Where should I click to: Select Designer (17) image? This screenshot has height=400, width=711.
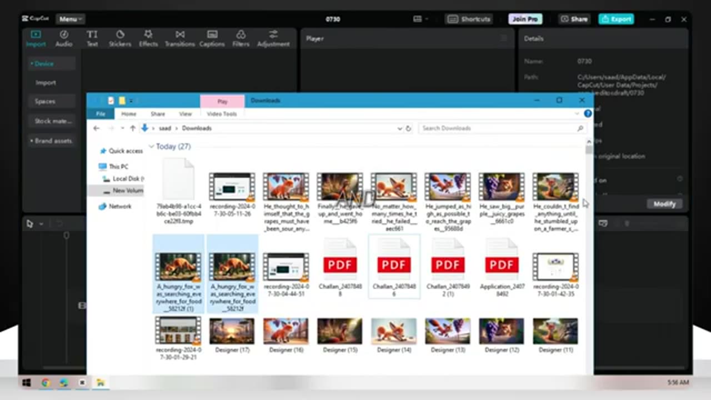[232, 336]
